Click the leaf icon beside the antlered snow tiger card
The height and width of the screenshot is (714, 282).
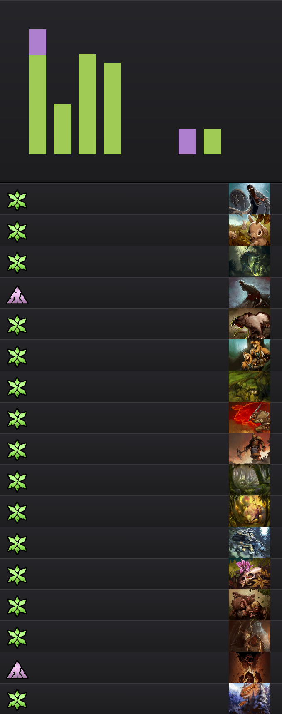point(17,699)
